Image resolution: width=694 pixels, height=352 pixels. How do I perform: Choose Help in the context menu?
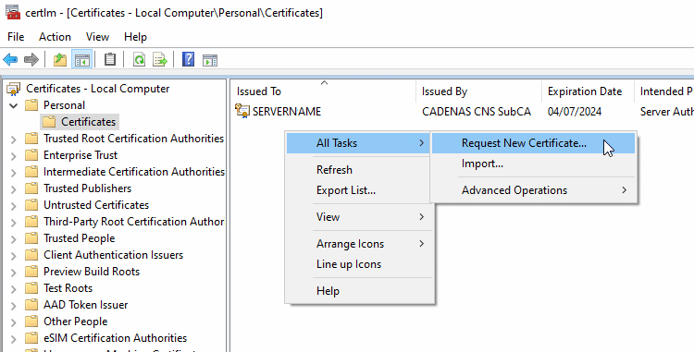point(360,291)
